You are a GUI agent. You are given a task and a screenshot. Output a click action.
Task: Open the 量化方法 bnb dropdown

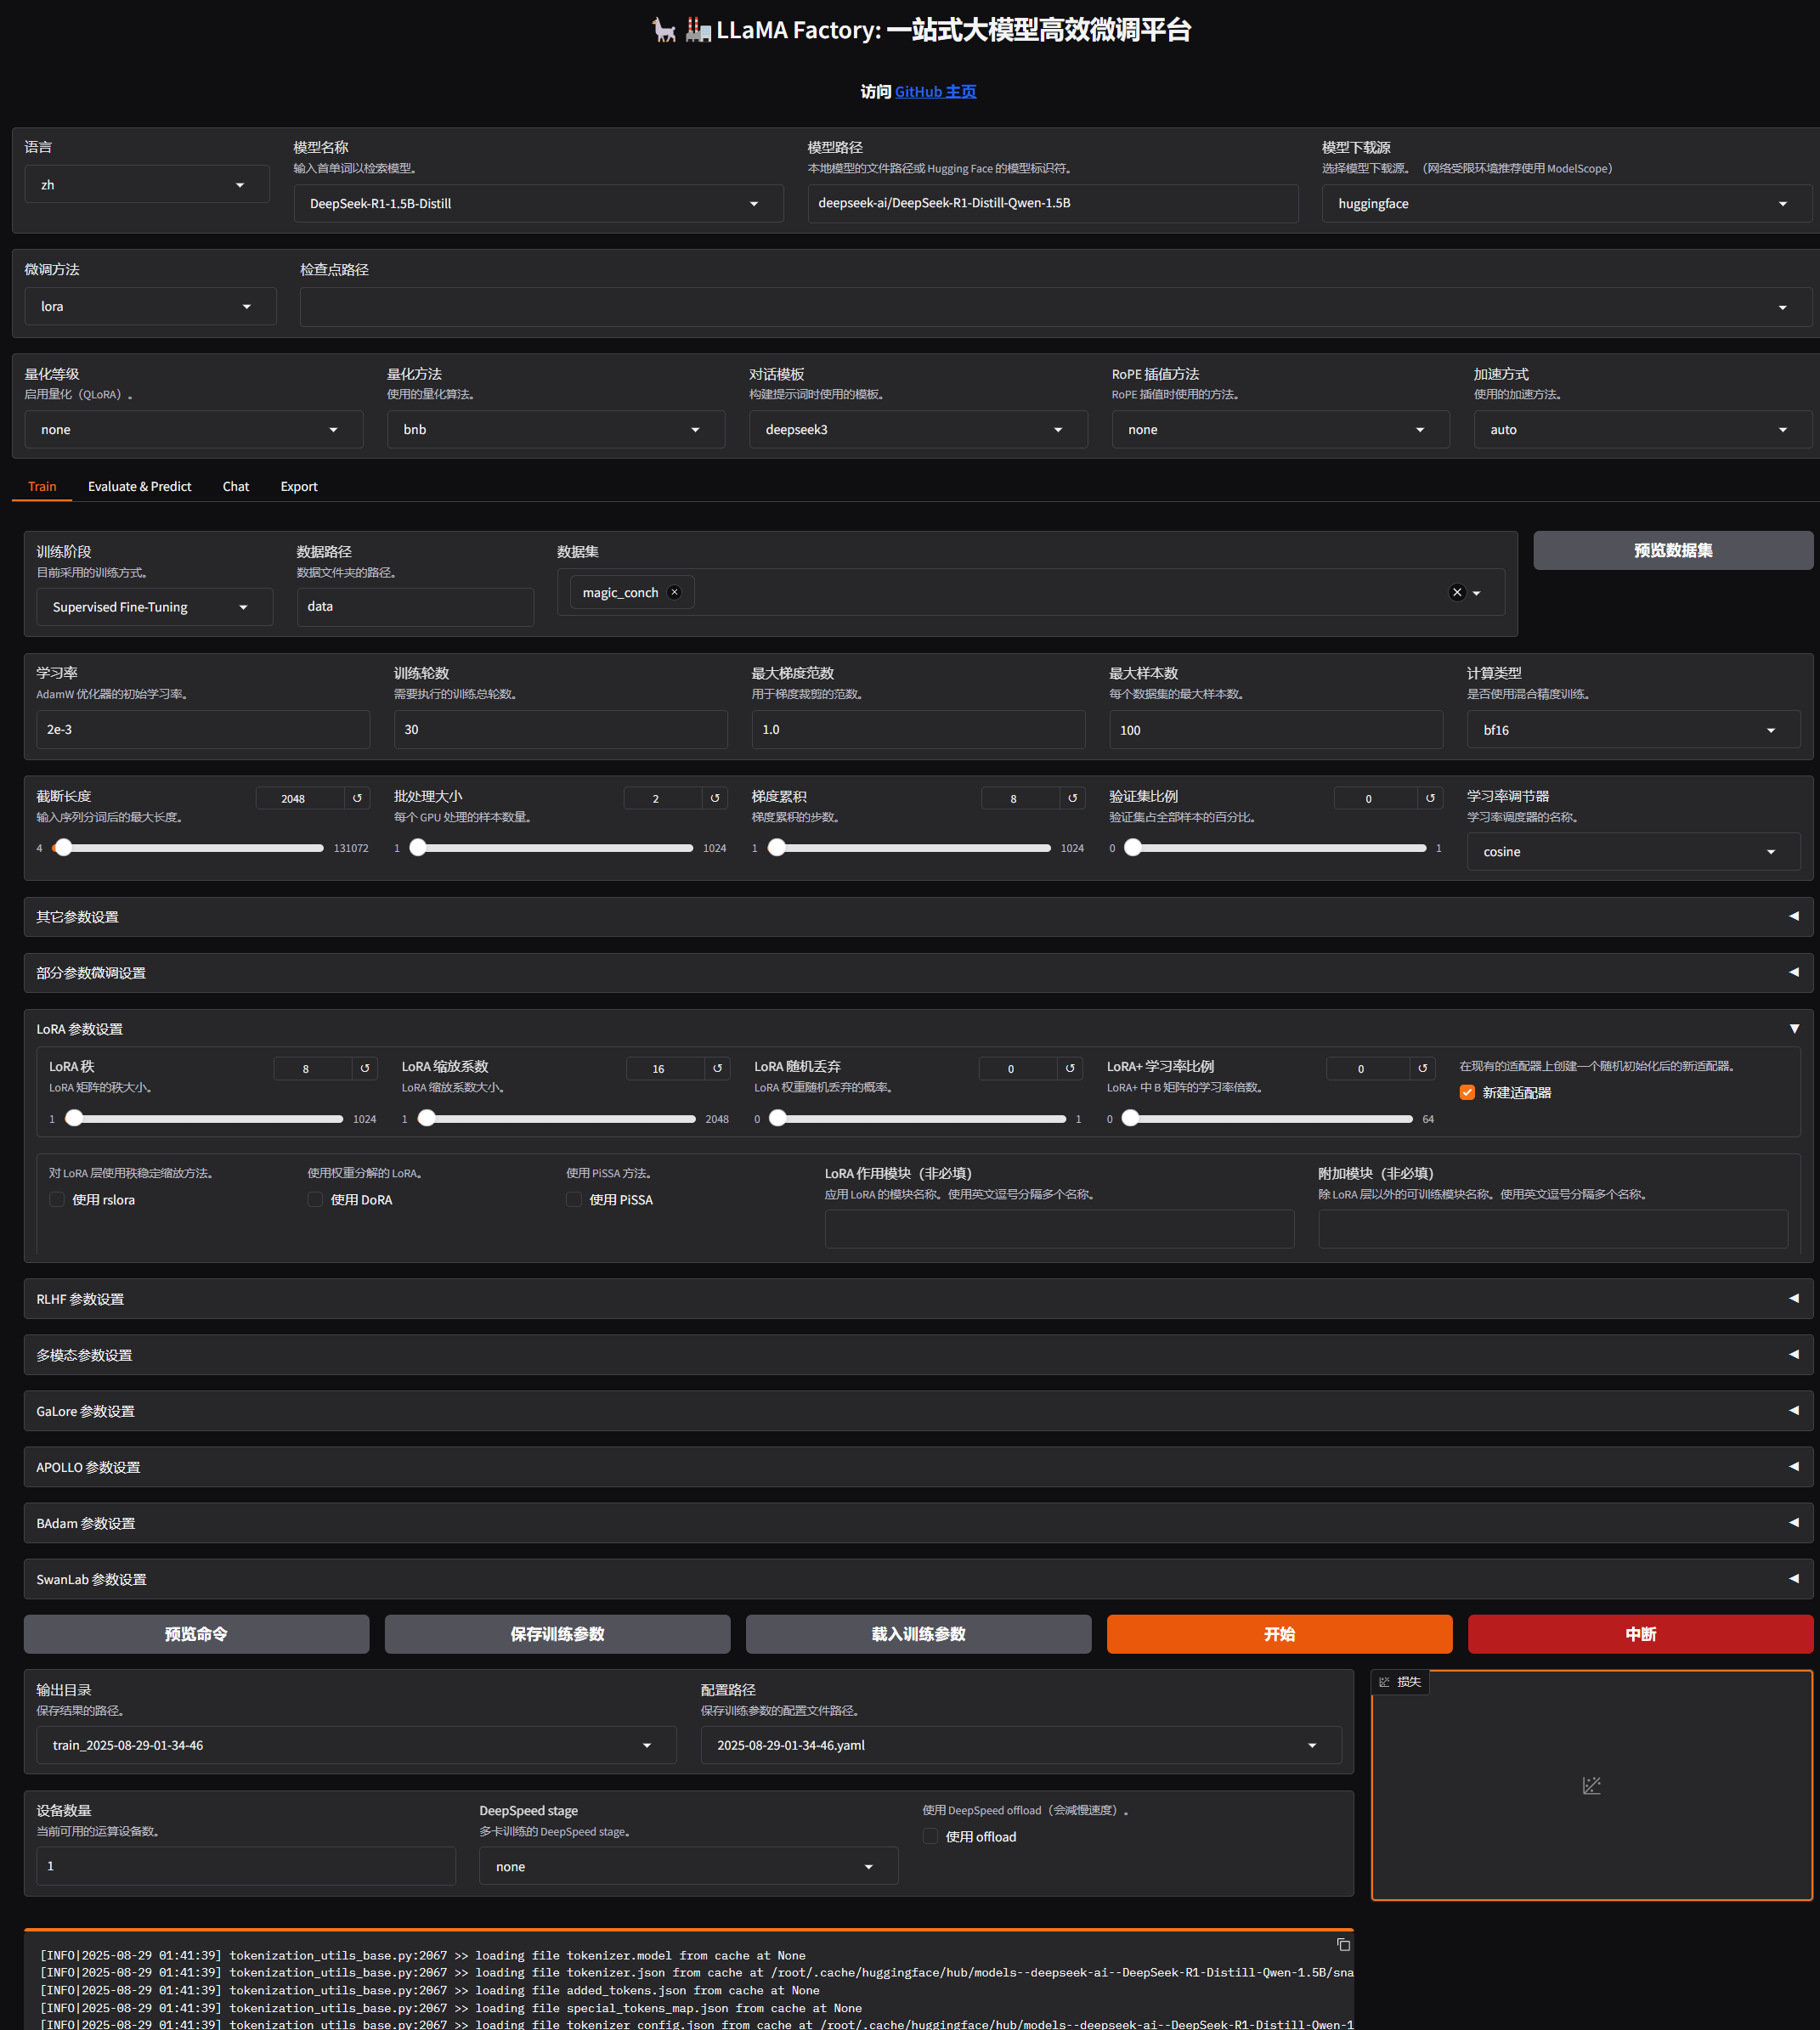[555, 429]
